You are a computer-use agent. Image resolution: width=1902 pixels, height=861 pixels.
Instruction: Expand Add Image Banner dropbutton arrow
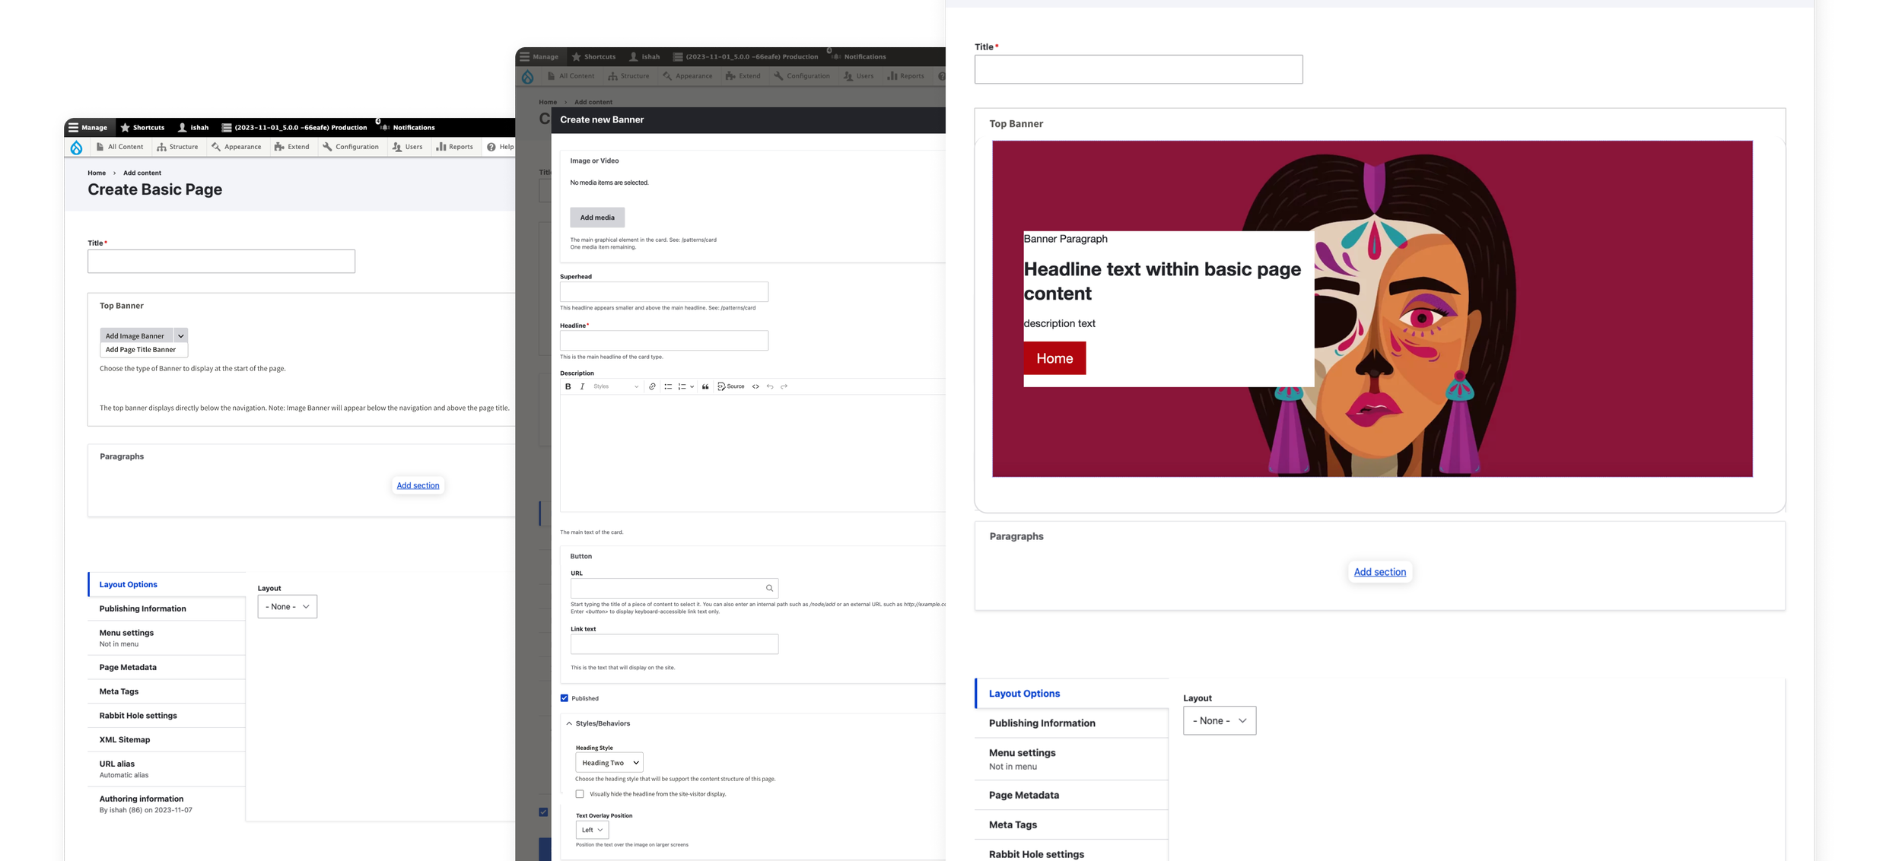tap(180, 335)
